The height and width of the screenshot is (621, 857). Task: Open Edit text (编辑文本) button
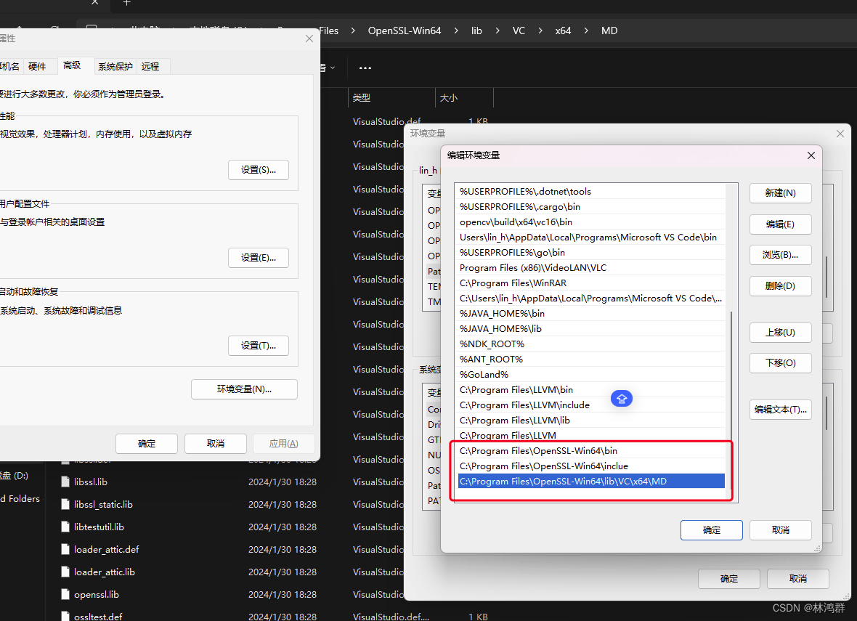pyautogui.click(x=780, y=410)
